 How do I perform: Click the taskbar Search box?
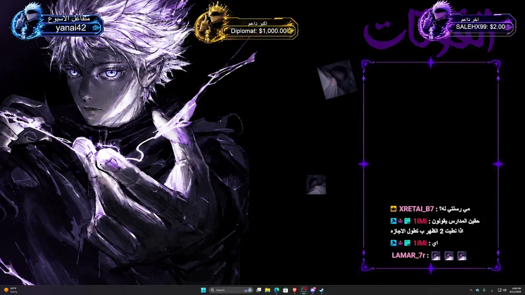[x=231, y=290]
